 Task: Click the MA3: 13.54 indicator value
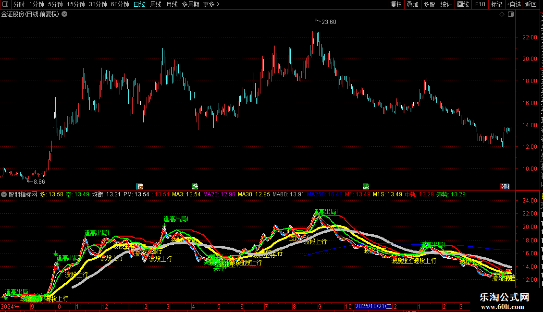click(186, 194)
